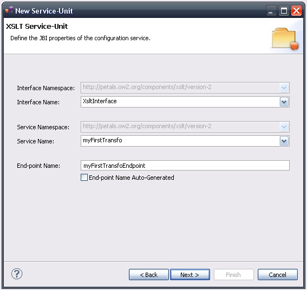Maximize the New Service-Unit dialog window
This screenshot has height=290, width=307.
[x=284, y=11]
